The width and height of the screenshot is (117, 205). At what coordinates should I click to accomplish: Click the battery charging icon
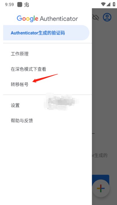[x=114, y=4]
